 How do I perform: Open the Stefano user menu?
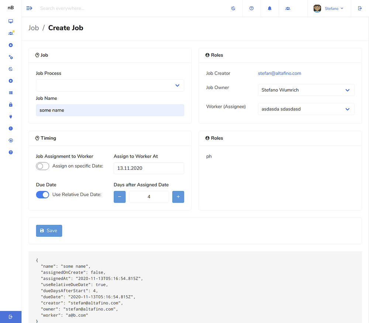point(328,8)
